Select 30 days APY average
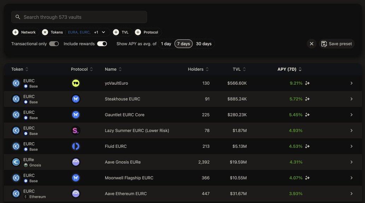Viewport: 365px width, 203px height. click(x=204, y=44)
